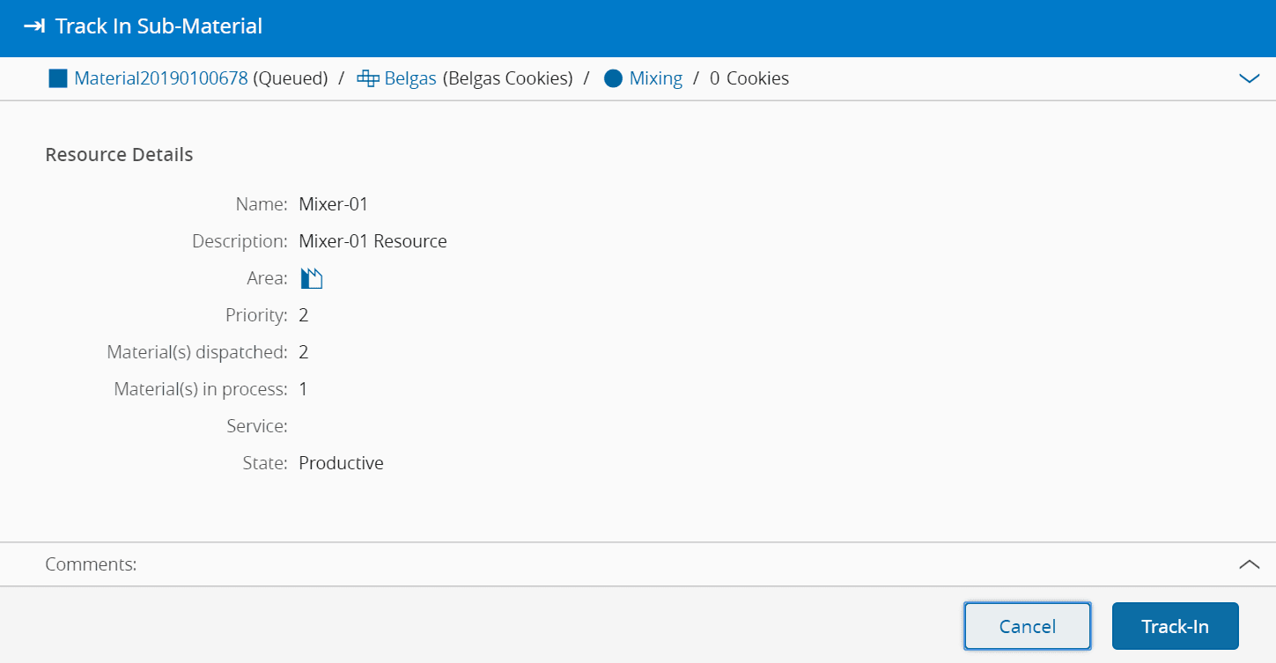The height and width of the screenshot is (663, 1276).
Task: Open the Belgas product link
Action: pyautogui.click(x=410, y=78)
